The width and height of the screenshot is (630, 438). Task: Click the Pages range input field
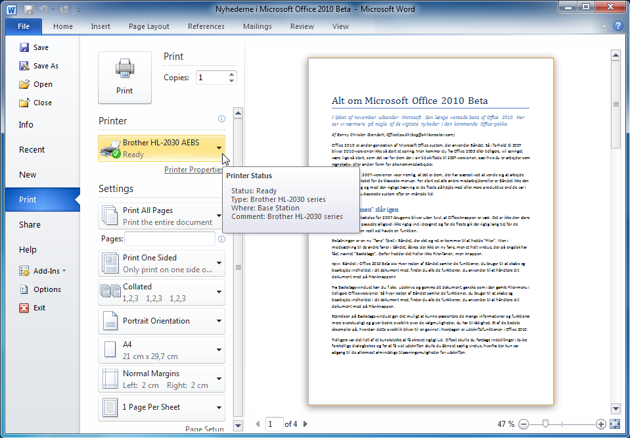pyautogui.click(x=170, y=239)
